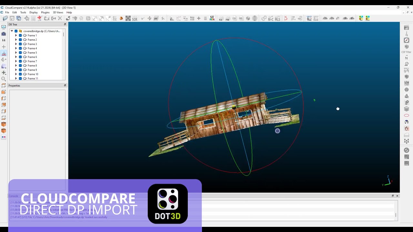This screenshot has height=232, width=413.
Task: Uncheck the Frame 2 checkbox
Action: [20, 40]
